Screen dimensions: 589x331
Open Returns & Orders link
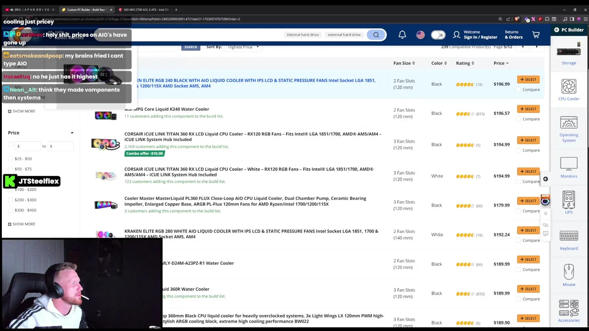coord(514,35)
